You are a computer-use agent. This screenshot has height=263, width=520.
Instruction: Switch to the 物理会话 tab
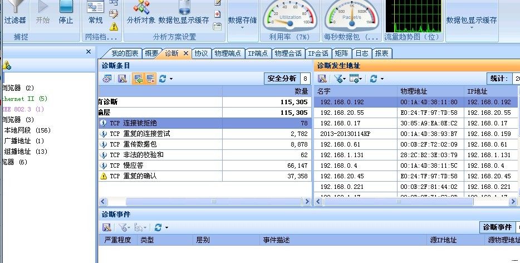(x=288, y=53)
